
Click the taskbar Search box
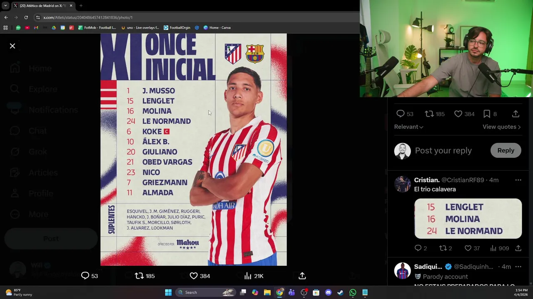coord(206,292)
